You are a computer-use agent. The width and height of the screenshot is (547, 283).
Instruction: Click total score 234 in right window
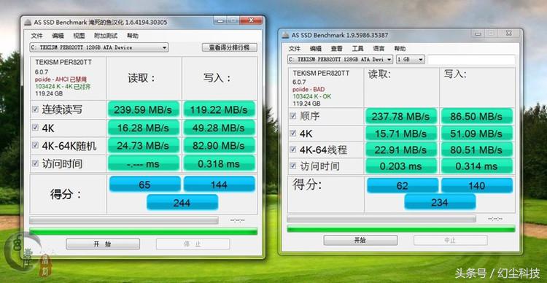click(440, 202)
